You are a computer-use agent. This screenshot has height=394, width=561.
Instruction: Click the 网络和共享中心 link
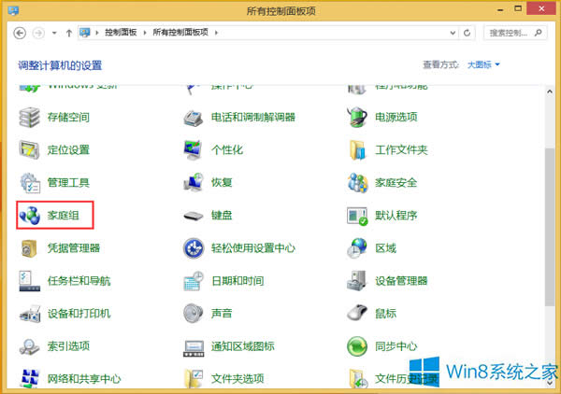84,379
